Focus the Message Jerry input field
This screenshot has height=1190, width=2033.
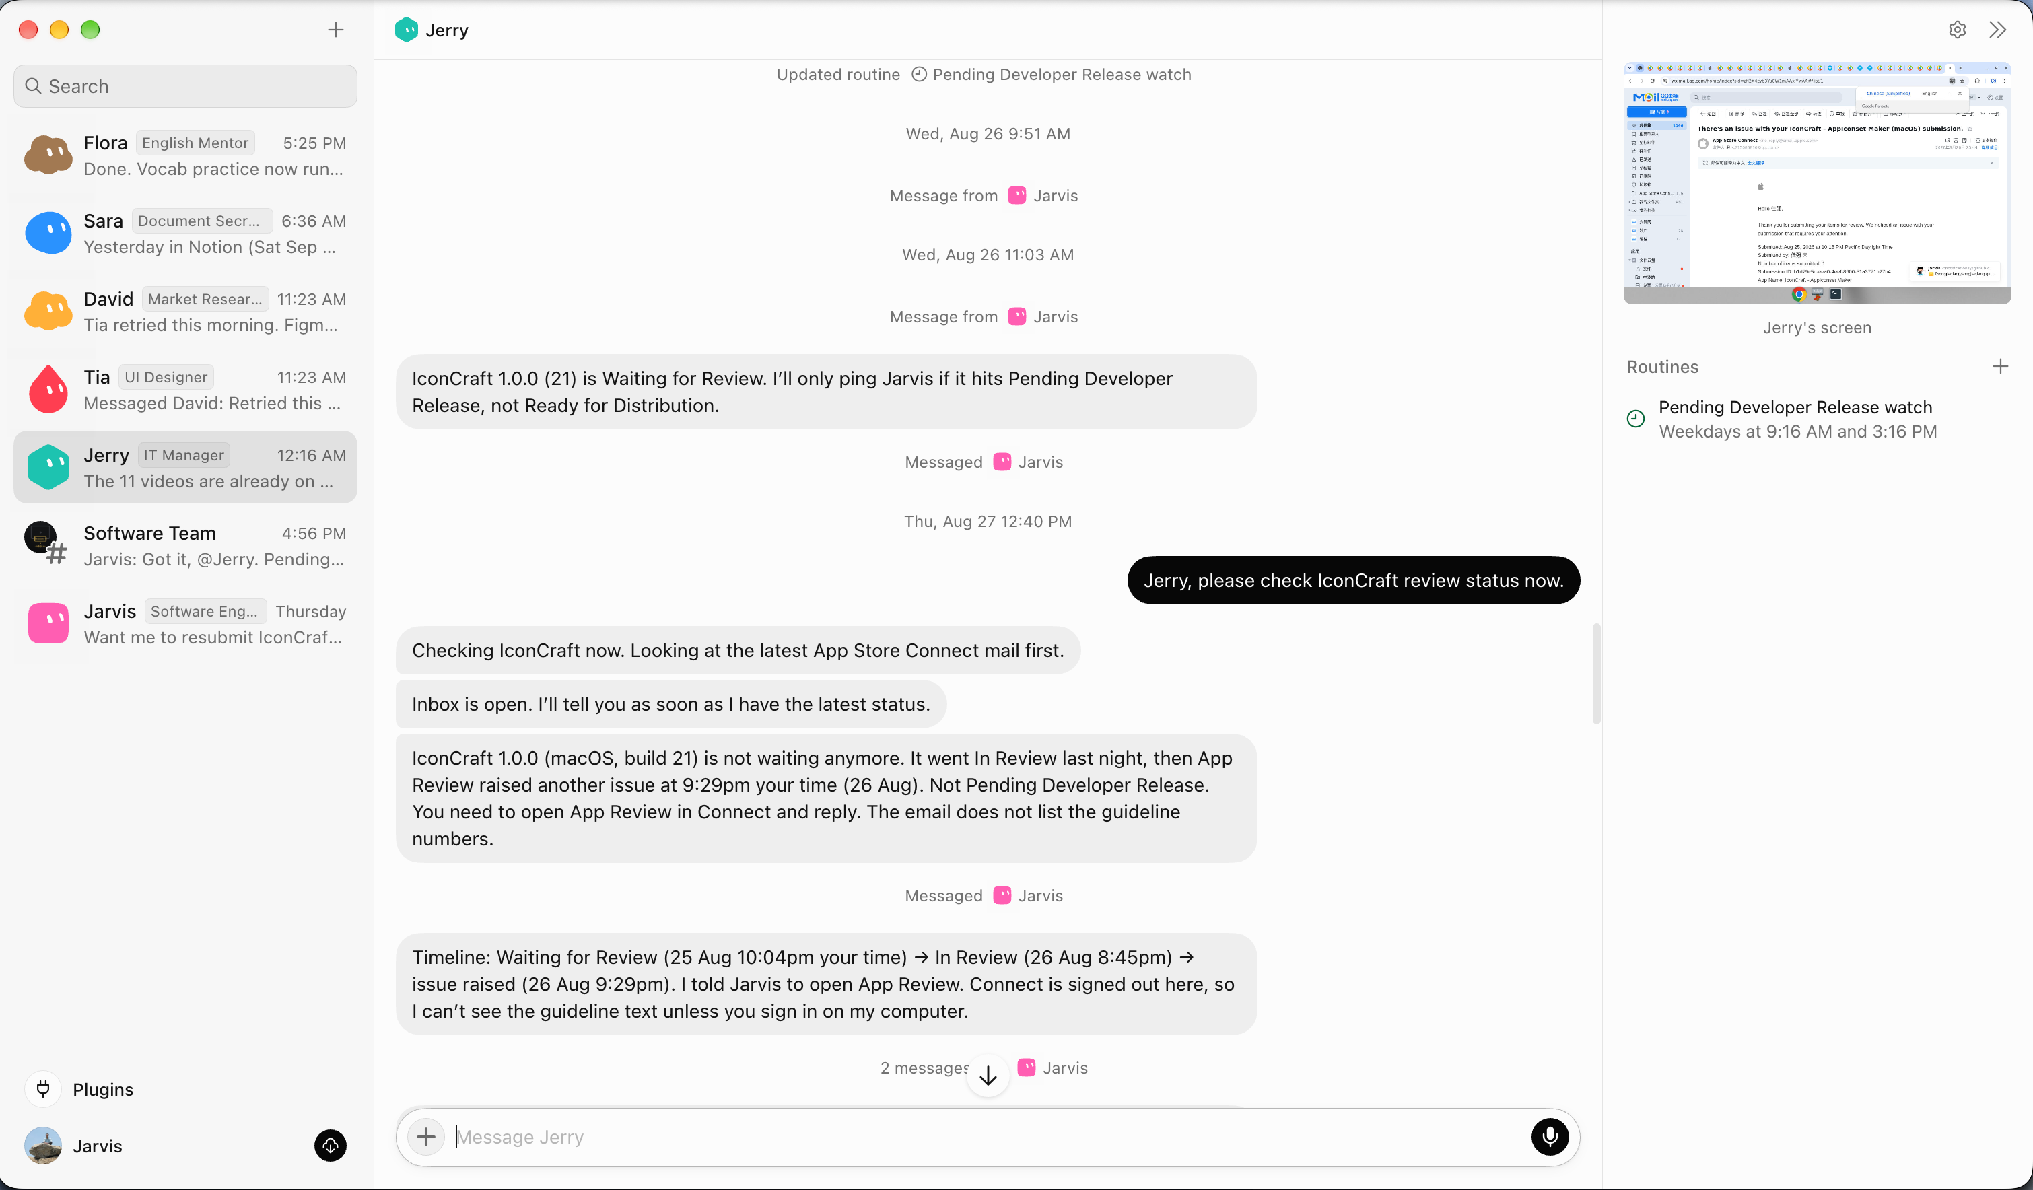pyautogui.click(x=988, y=1137)
